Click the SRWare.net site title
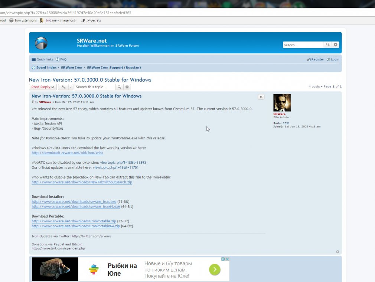The image size is (375, 282). [92, 41]
